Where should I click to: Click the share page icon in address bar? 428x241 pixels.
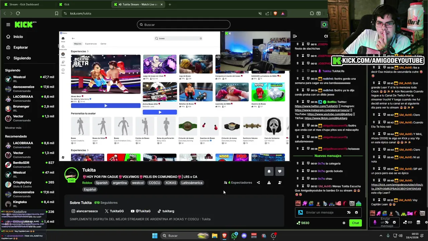267,13
